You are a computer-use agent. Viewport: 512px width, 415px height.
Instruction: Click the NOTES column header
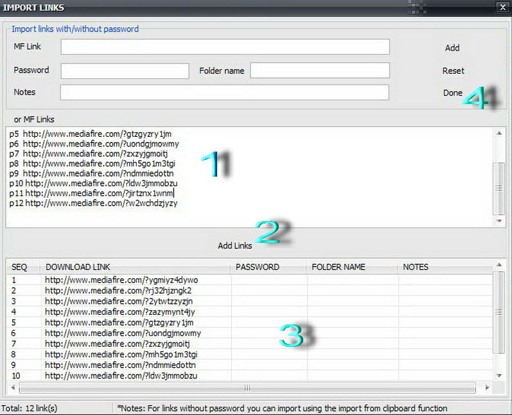click(445, 267)
